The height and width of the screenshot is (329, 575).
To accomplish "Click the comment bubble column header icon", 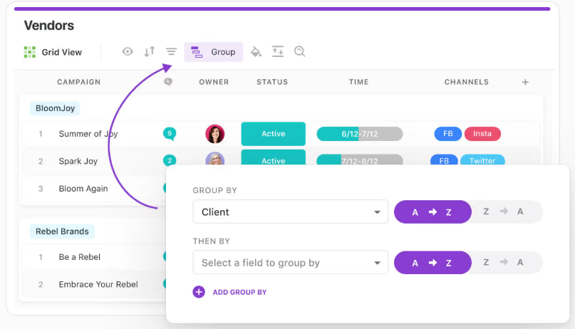I will tap(168, 82).
